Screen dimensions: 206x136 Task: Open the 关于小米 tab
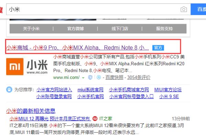(x=31, y=29)
